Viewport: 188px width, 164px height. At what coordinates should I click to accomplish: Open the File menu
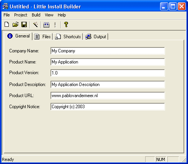[x=6, y=15]
